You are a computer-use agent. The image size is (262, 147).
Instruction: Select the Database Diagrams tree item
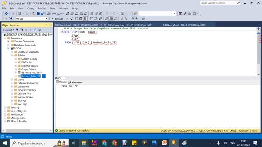pos(28,52)
